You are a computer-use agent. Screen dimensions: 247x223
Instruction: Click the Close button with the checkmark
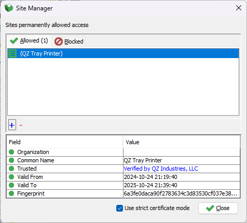point(218,208)
